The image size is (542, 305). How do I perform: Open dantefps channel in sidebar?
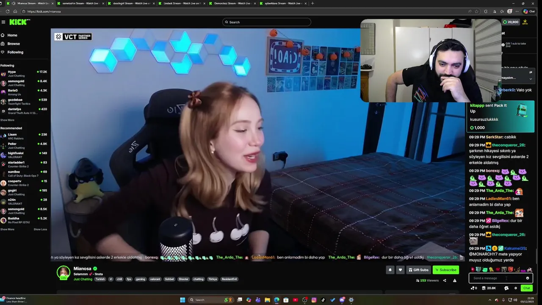(24, 111)
